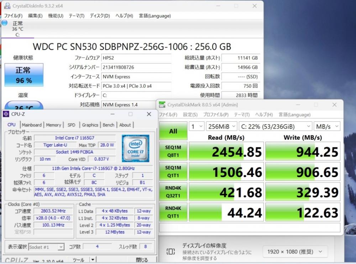Open the 言語(Language) menu in CrystalDiskInfo
Screen dimensions: 356x264
point(155,16)
